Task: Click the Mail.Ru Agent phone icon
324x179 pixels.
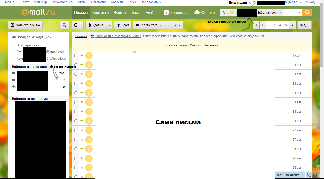Action: [309, 175]
